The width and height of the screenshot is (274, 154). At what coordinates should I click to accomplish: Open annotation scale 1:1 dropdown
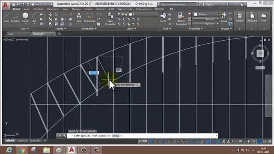(x=234, y=141)
